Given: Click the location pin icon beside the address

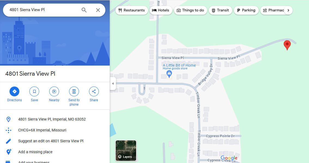Looking at the screenshot, I should point(8,119).
